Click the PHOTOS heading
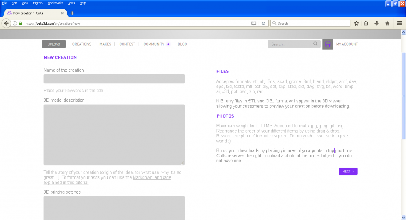The height and width of the screenshot is (220, 406). (225, 116)
